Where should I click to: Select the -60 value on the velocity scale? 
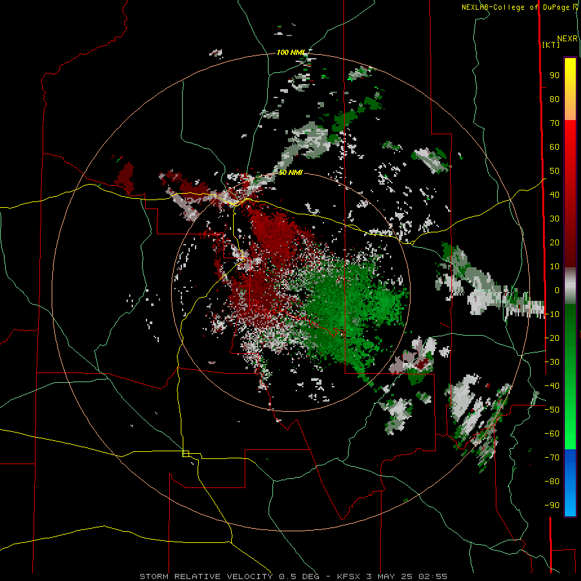click(x=552, y=434)
